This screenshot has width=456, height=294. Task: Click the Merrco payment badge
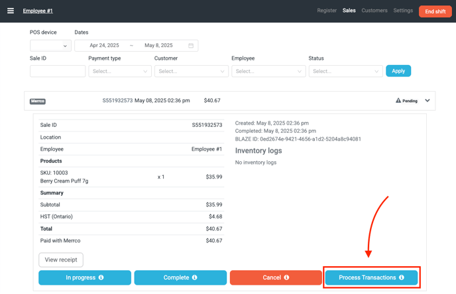(x=38, y=102)
